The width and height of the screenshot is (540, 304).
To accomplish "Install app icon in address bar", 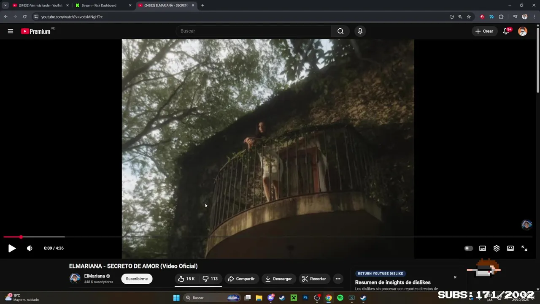I will point(452,17).
